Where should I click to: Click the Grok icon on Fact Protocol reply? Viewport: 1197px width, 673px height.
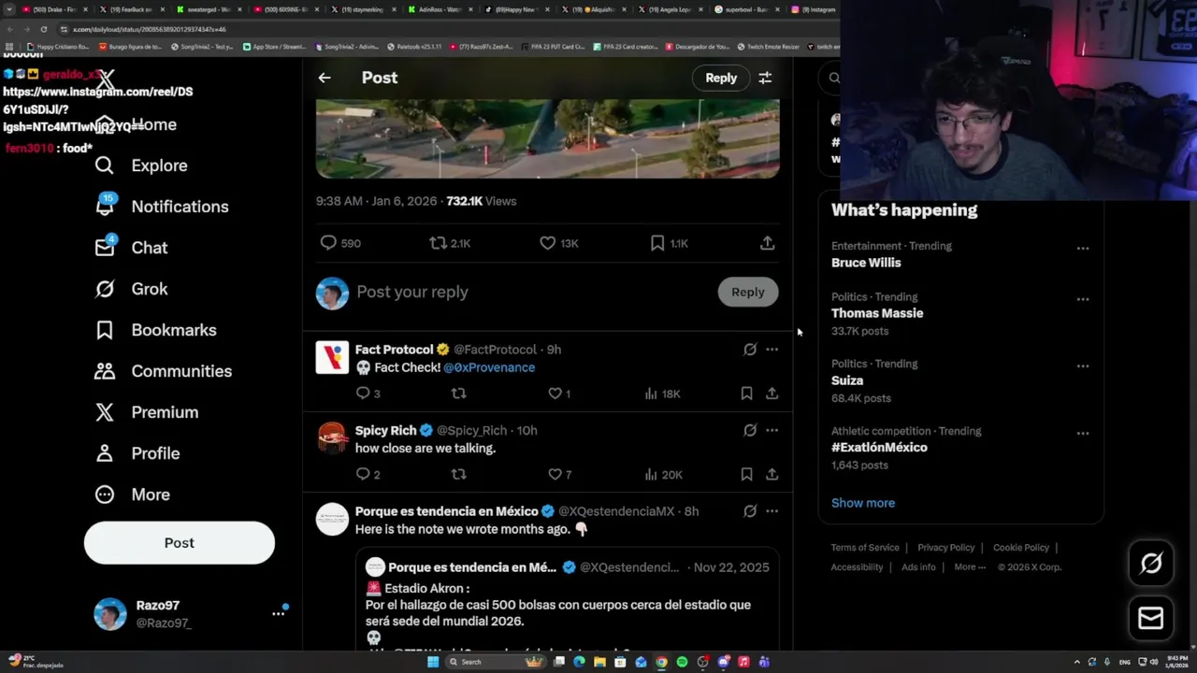click(750, 350)
